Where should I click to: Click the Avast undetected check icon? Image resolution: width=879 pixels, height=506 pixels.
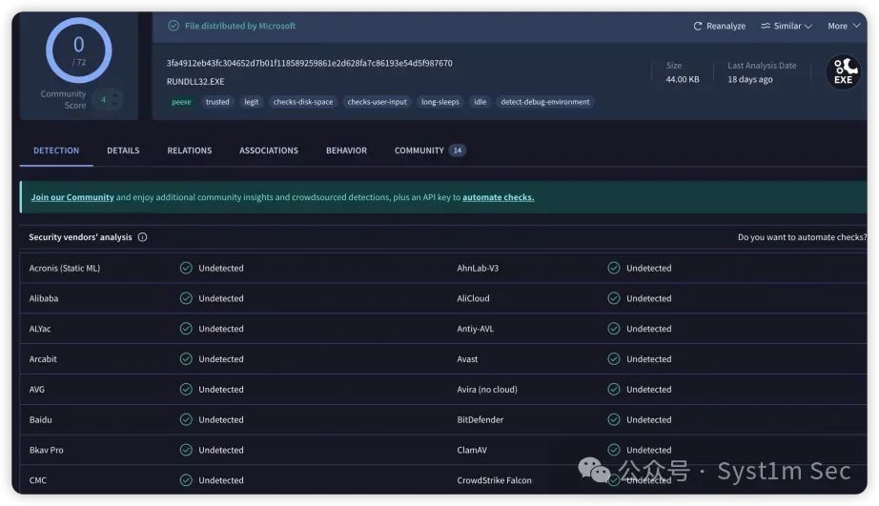point(614,359)
